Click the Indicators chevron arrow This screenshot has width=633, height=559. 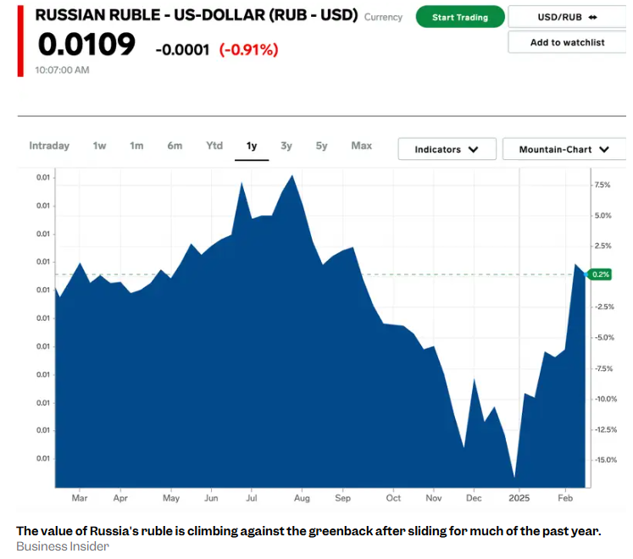point(473,150)
